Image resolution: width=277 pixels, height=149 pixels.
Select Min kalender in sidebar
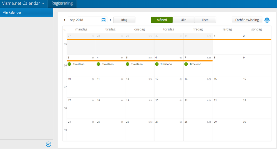[x=26, y=12]
